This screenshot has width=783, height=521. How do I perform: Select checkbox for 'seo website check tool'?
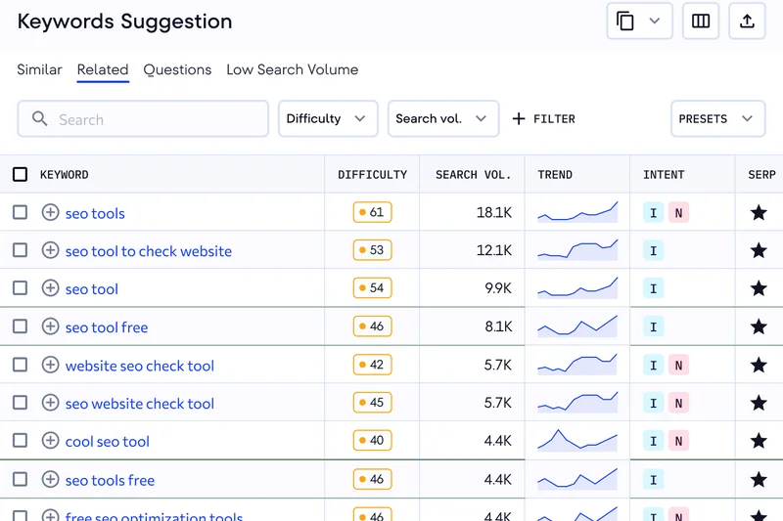[20, 403]
